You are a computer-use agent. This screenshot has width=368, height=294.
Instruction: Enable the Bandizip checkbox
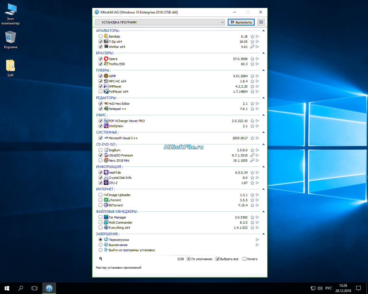pos(100,36)
